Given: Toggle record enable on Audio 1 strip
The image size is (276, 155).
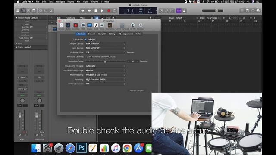Looking at the screenshot, I should [24, 132].
